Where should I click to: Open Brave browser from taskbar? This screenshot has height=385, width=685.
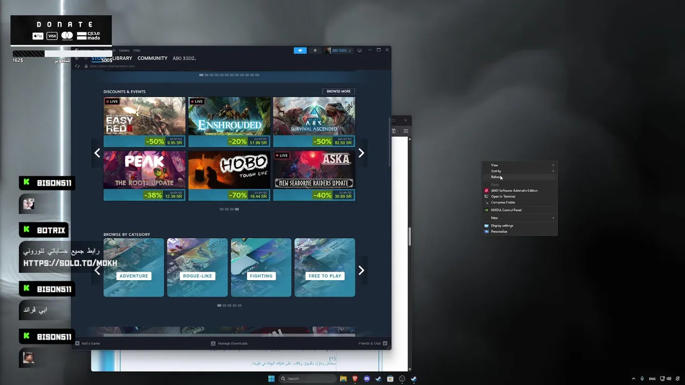click(x=355, y=379)
